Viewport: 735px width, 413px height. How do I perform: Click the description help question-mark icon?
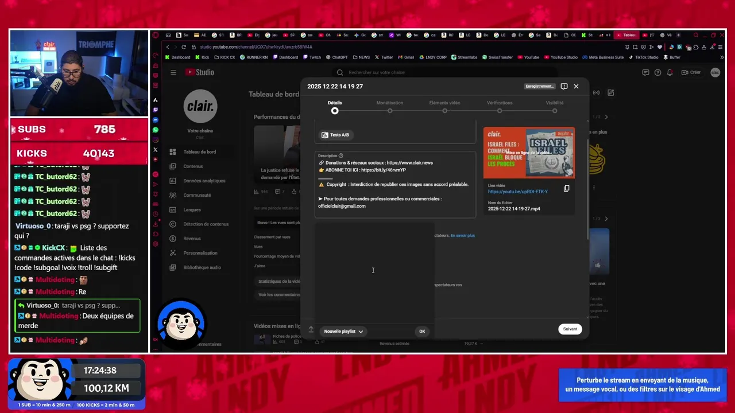(341, 155)
